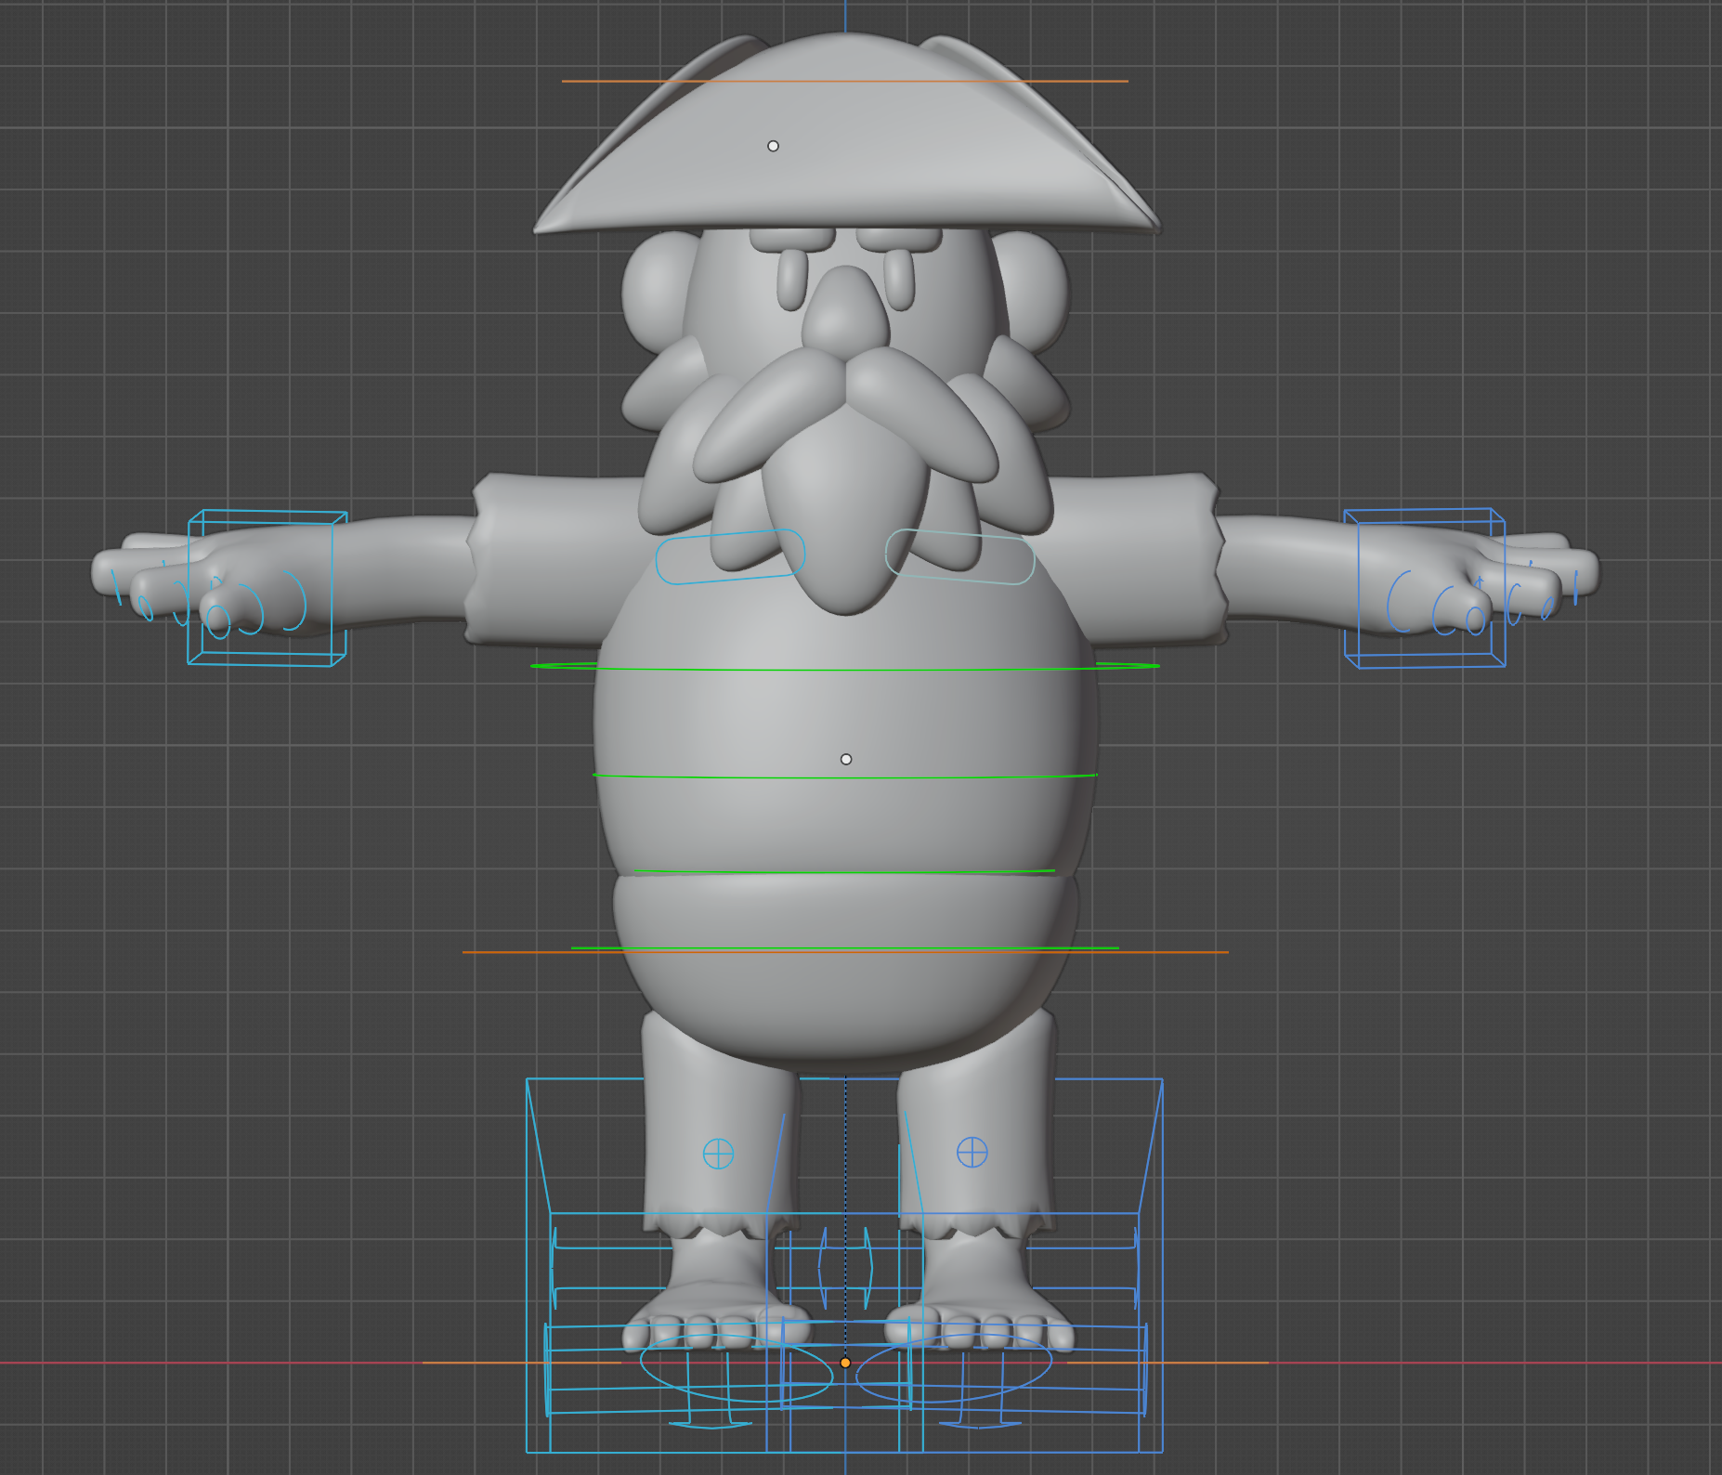
Task: Select the darker blue ellipse foot control
Action: [954, 1368]
